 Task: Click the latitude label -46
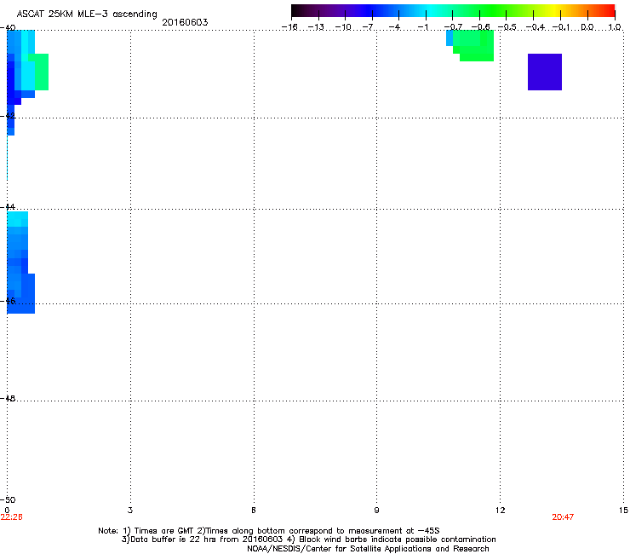click(x=8, y=301)
